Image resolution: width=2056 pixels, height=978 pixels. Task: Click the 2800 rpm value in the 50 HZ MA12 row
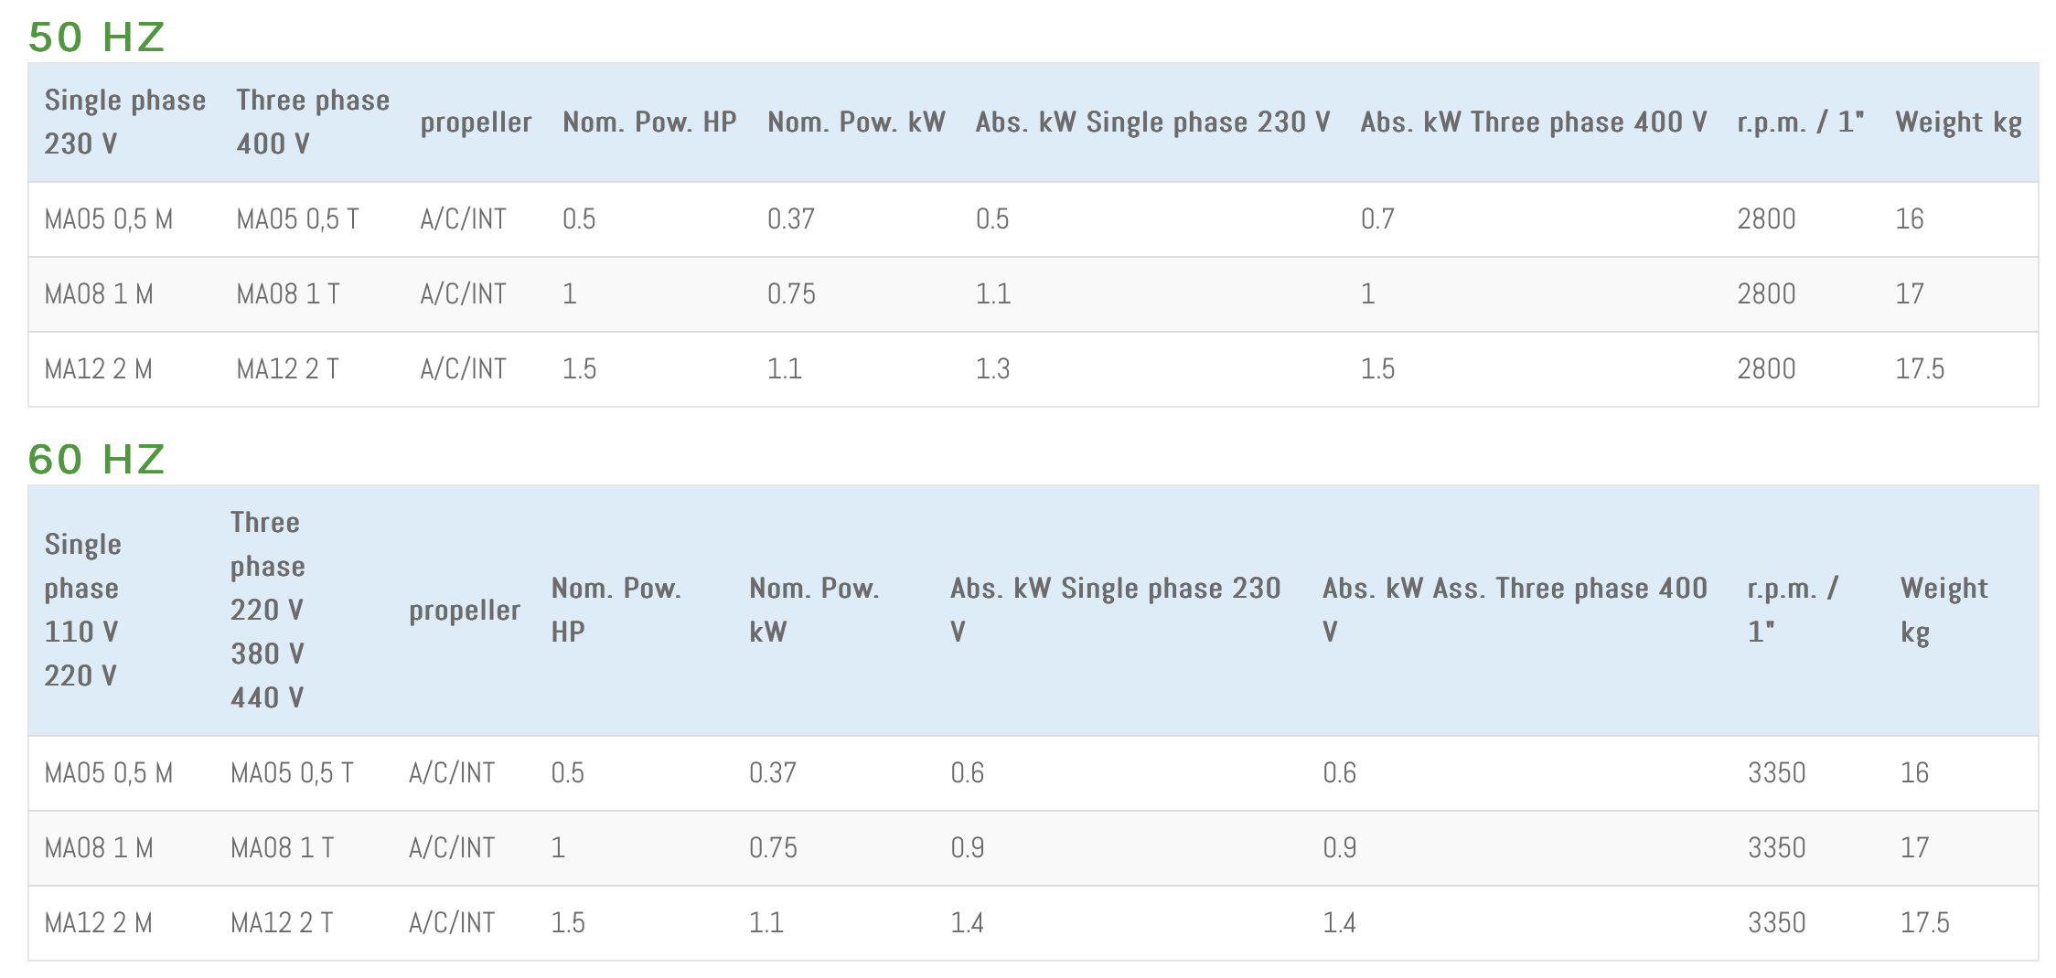[1766, 369]
